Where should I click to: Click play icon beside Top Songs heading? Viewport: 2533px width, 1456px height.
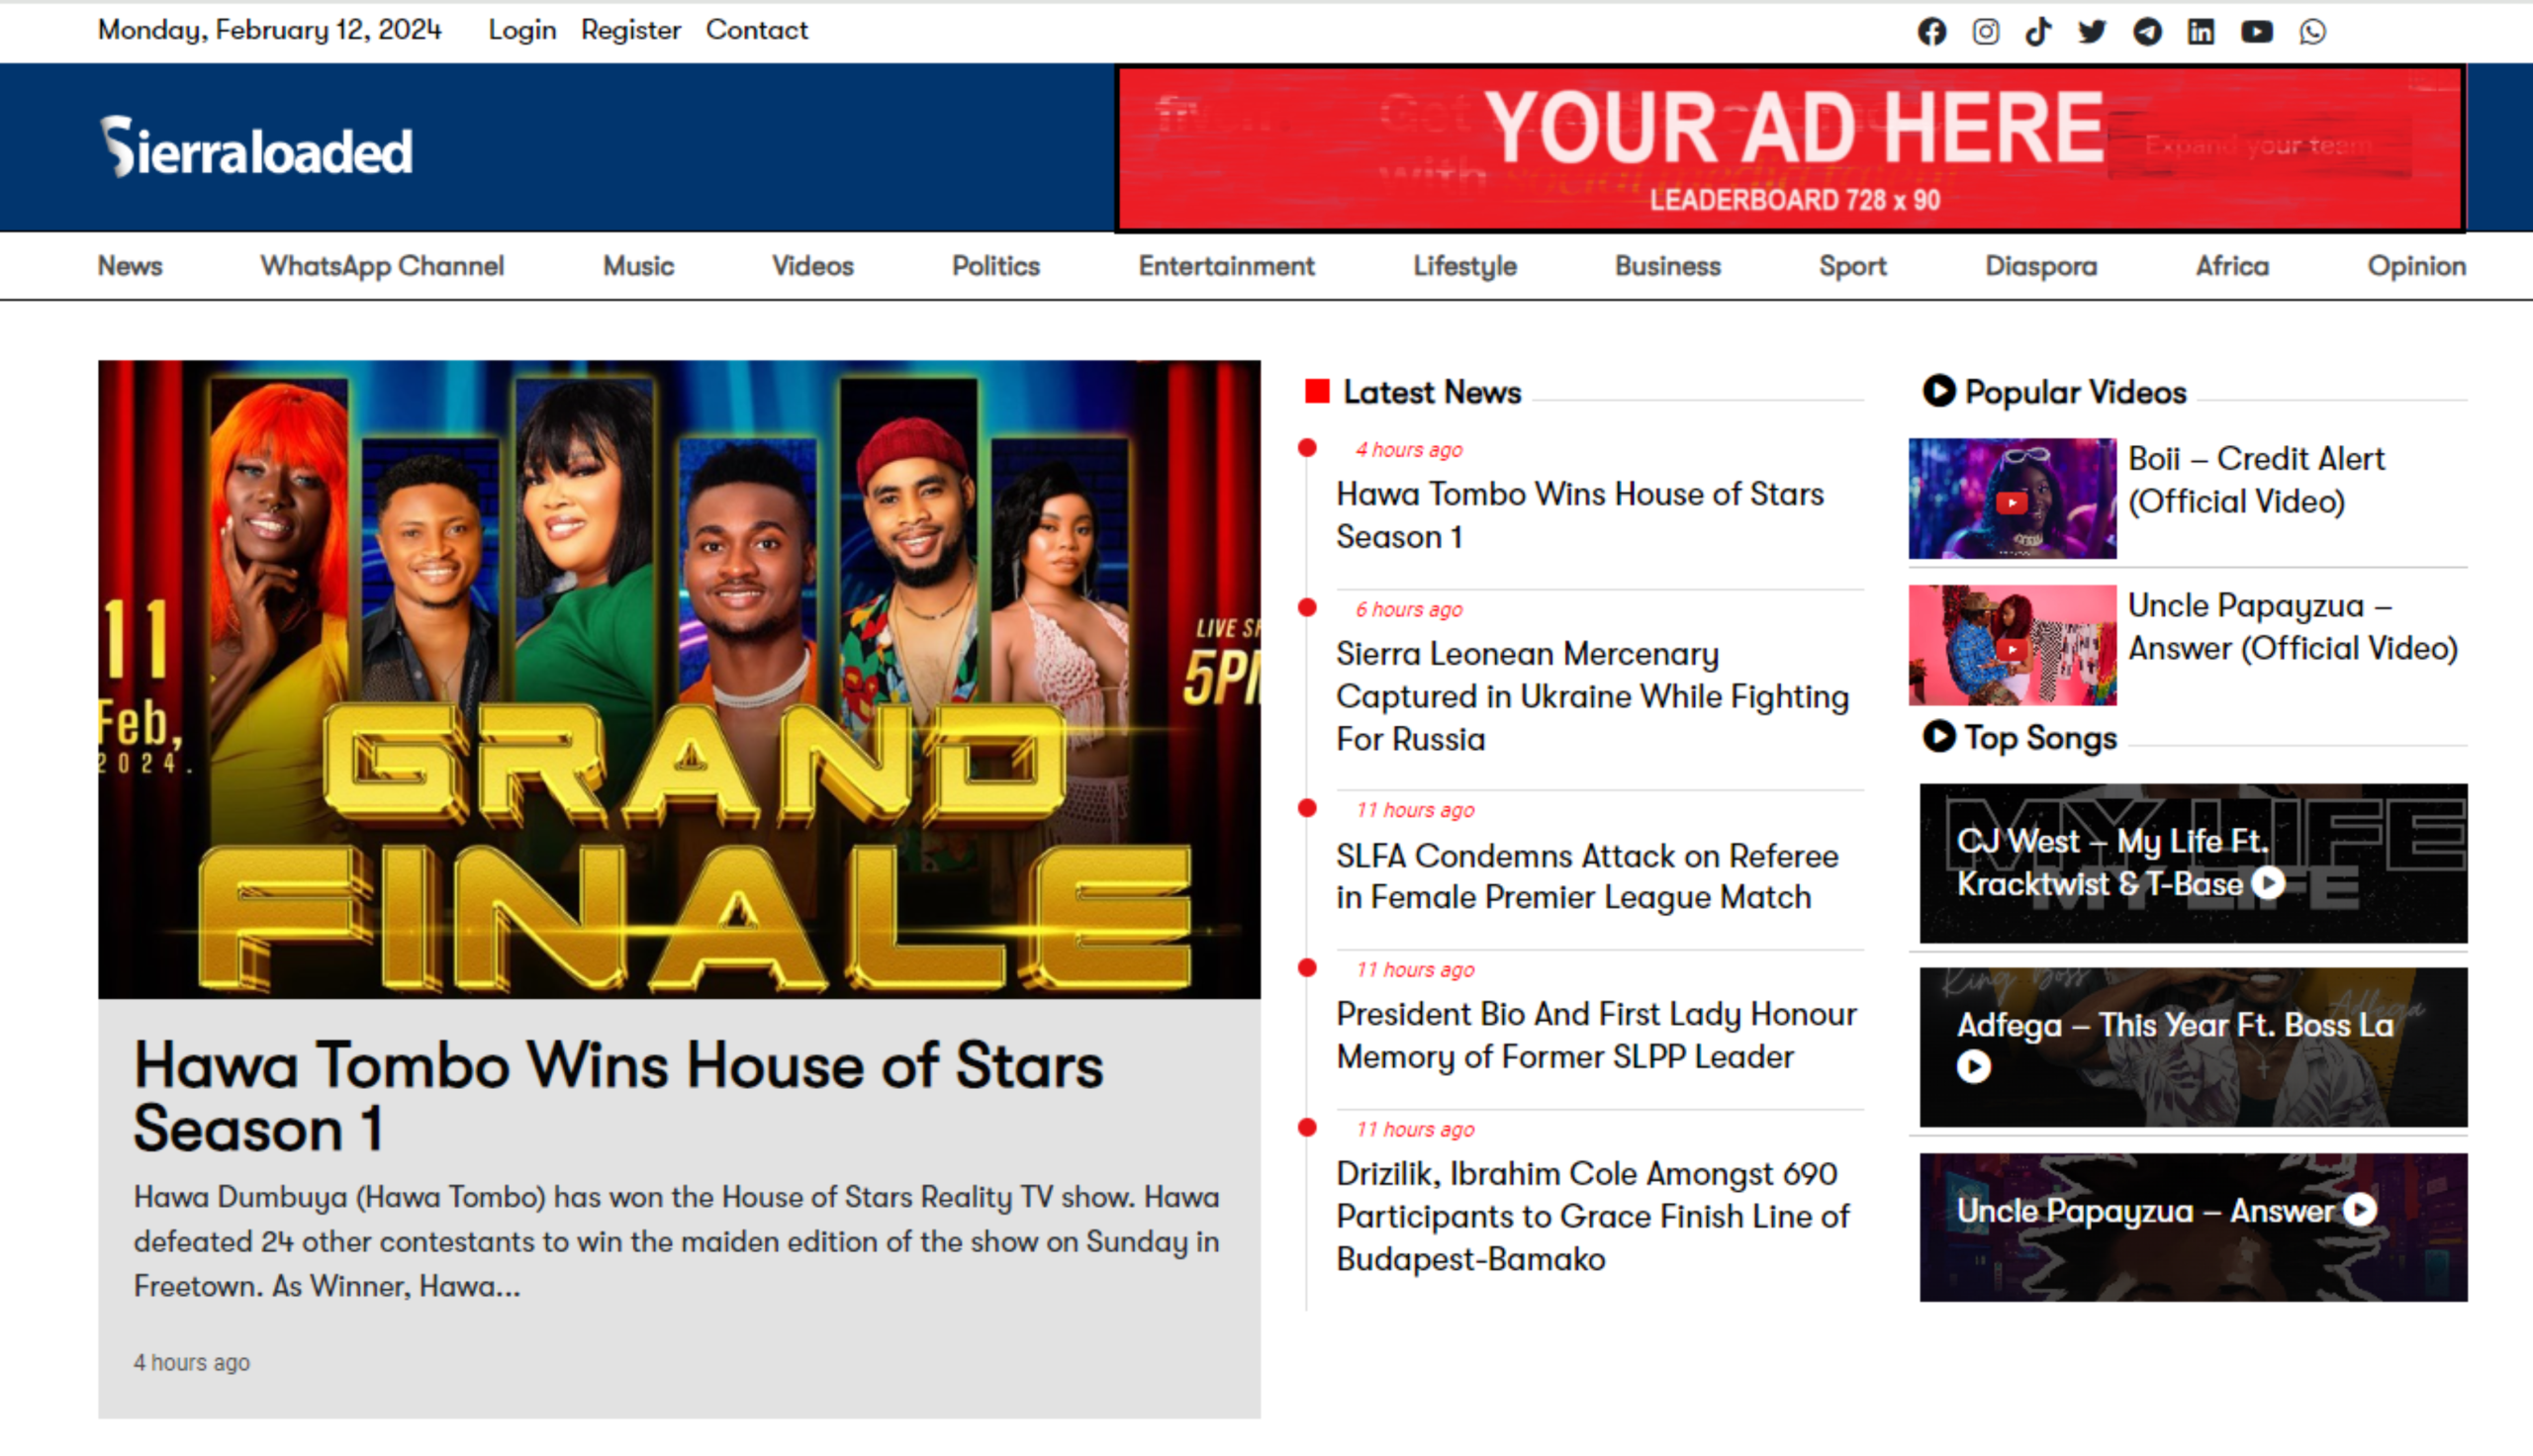tap(1939, 737)
